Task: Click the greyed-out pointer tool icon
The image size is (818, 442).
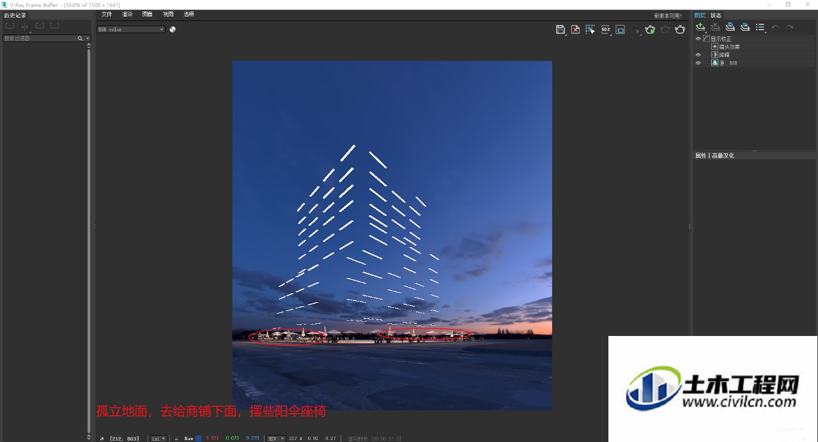Action: (x=636, y=29)
